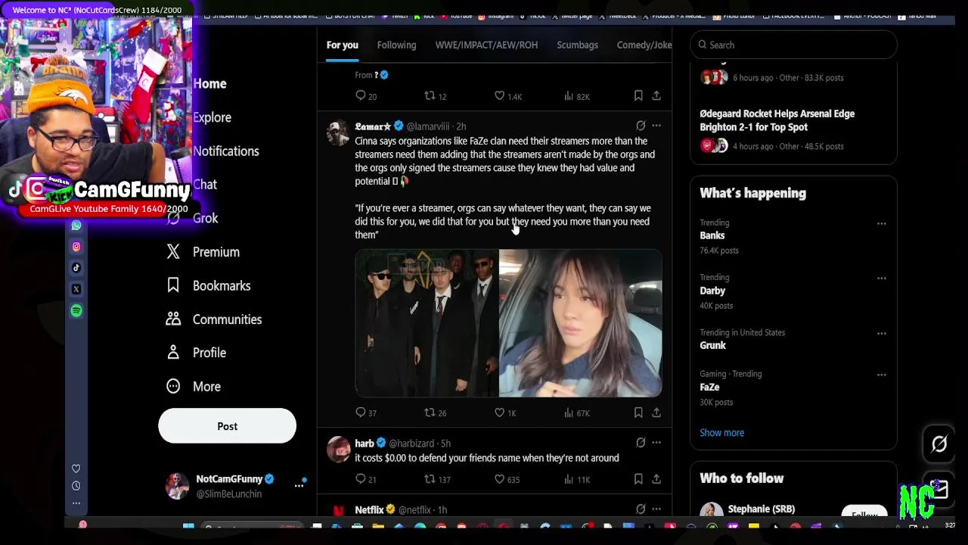
Task: Repost the Lamar tweet with 26 reposts
Action: 430,413
